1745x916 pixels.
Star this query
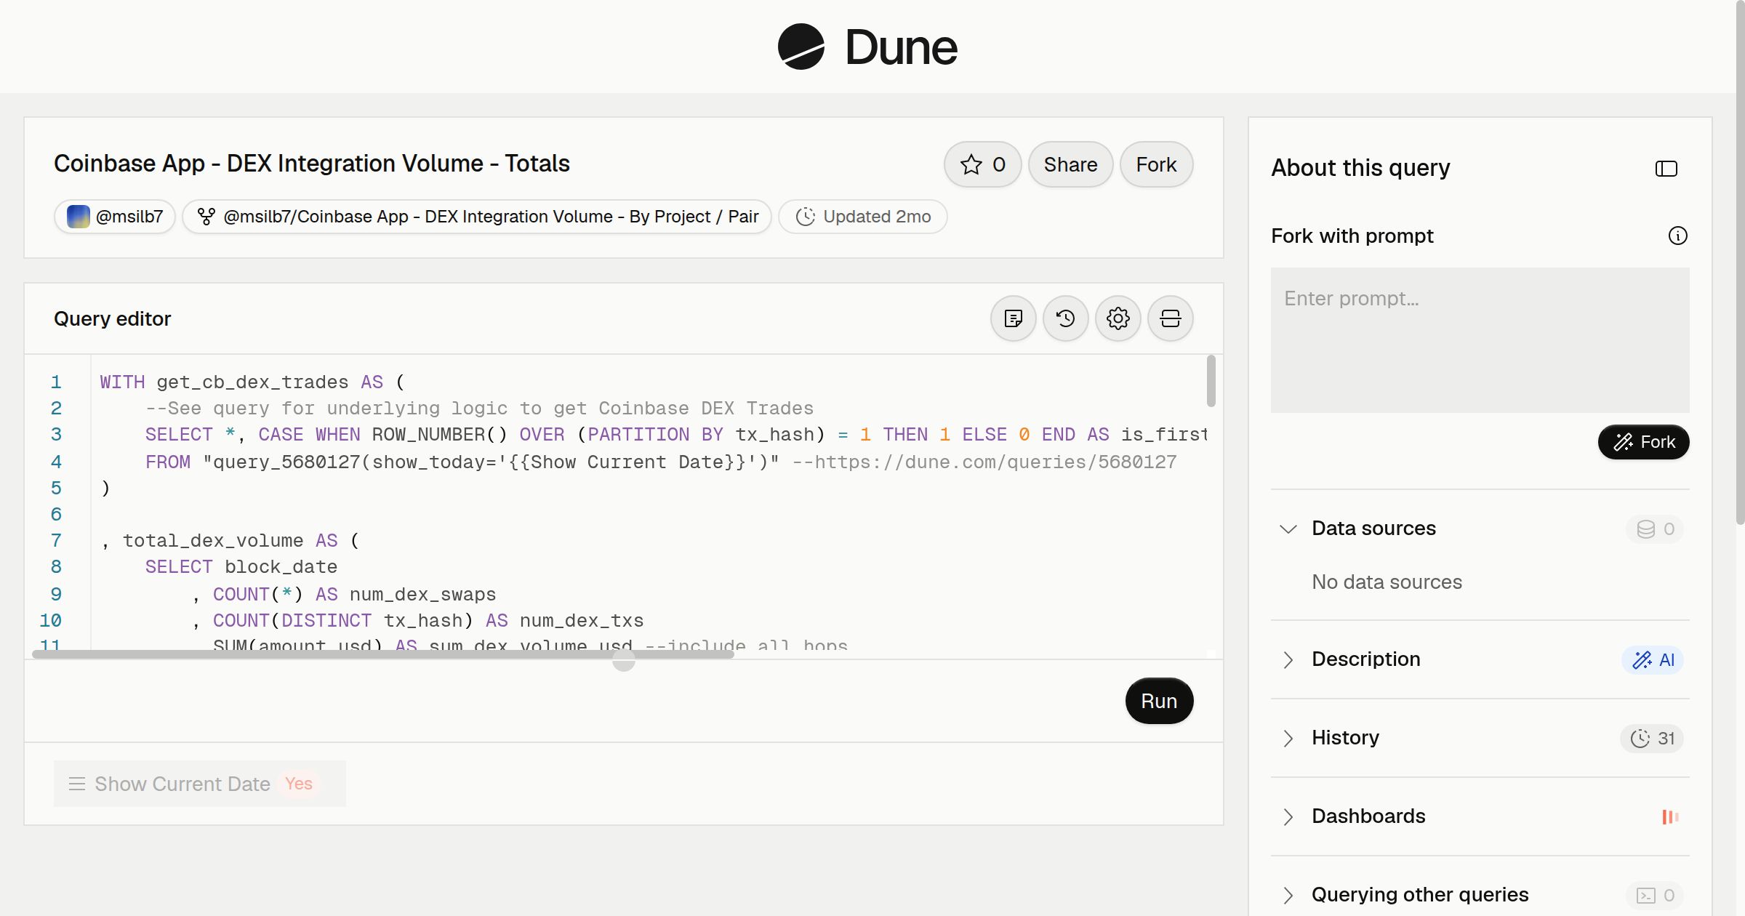click(983, 164)
